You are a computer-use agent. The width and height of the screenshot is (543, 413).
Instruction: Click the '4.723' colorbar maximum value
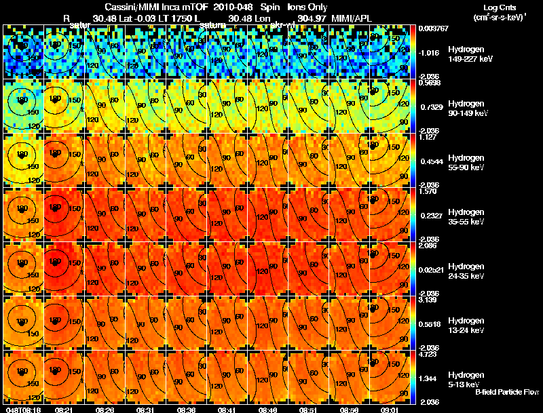[428, 354]
